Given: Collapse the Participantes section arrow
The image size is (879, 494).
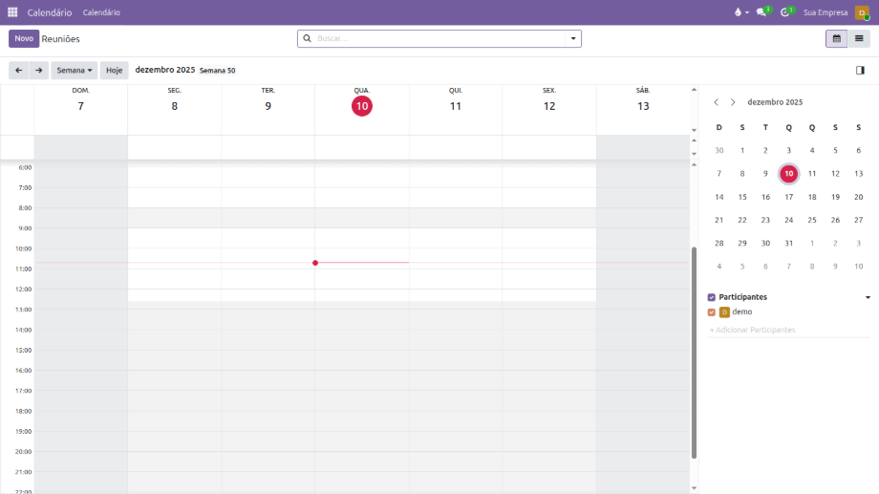Looking at the screenshot, I should coord(868,298).
